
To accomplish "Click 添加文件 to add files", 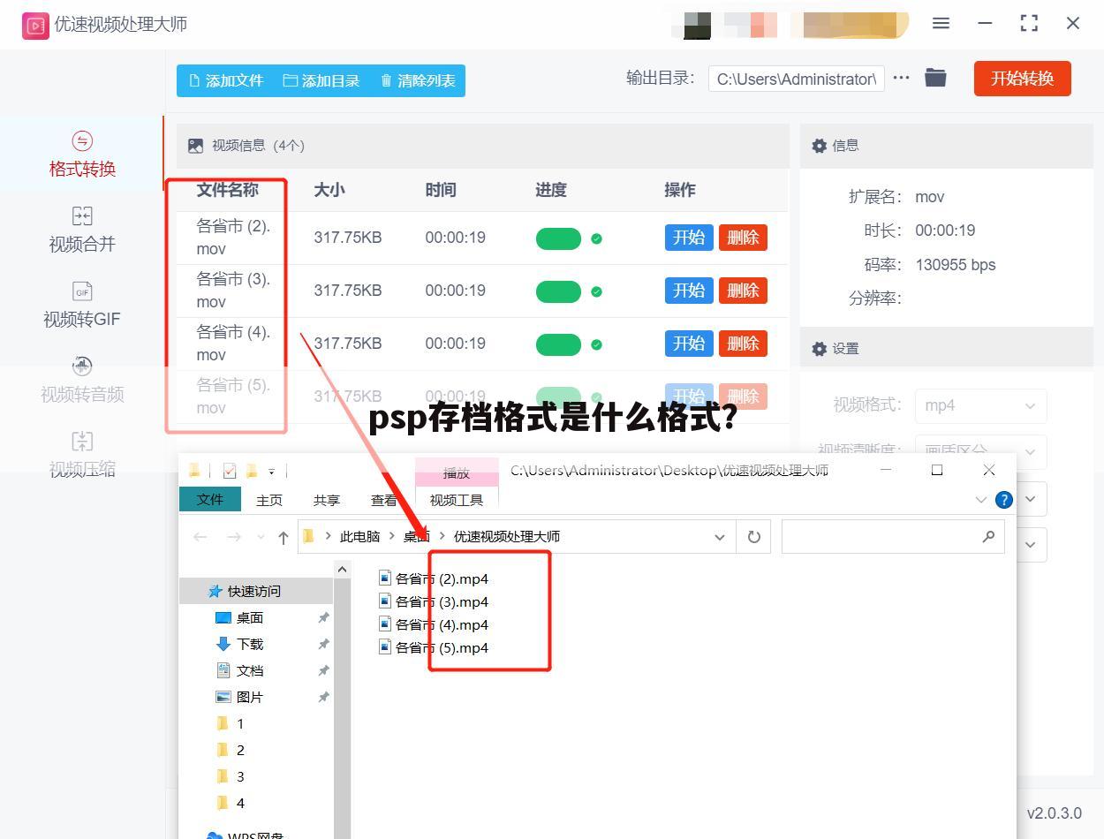I will 226,80.
